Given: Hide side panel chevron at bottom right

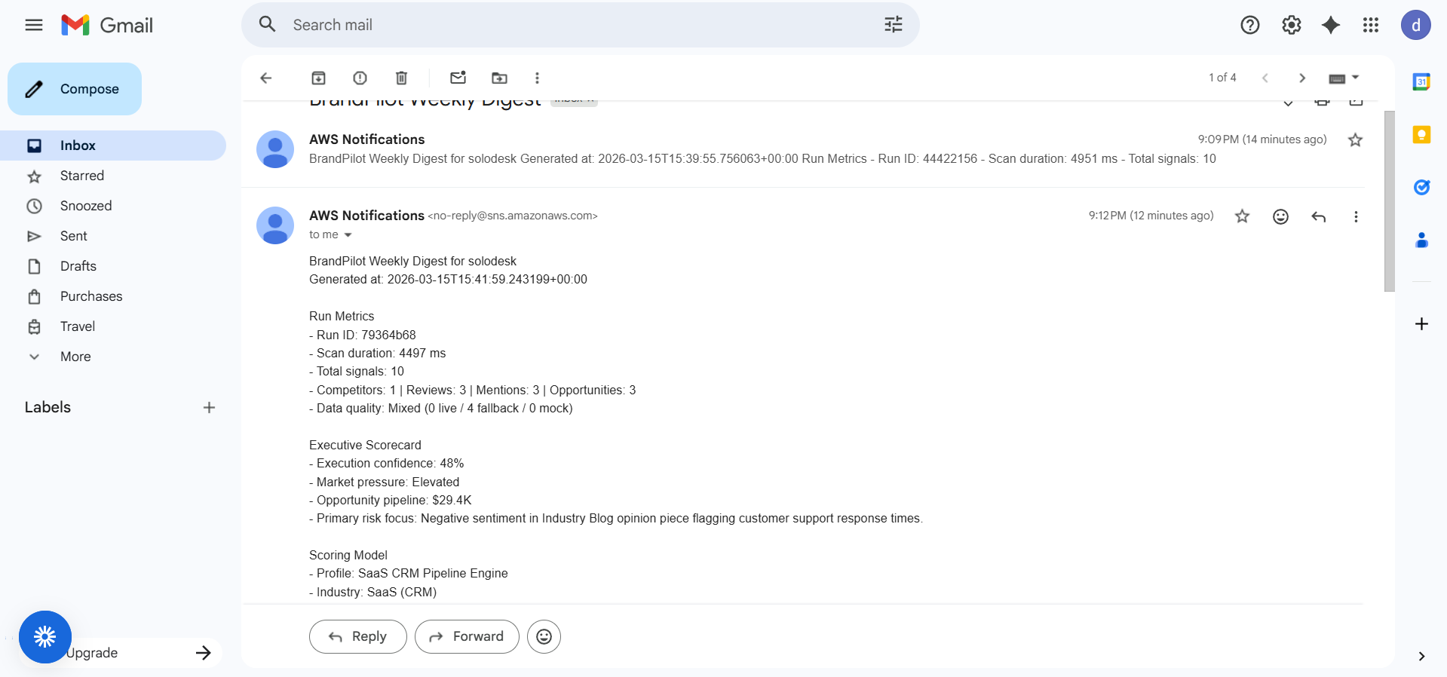Looking at the screenshot, I should click(x=1421, y=656).
